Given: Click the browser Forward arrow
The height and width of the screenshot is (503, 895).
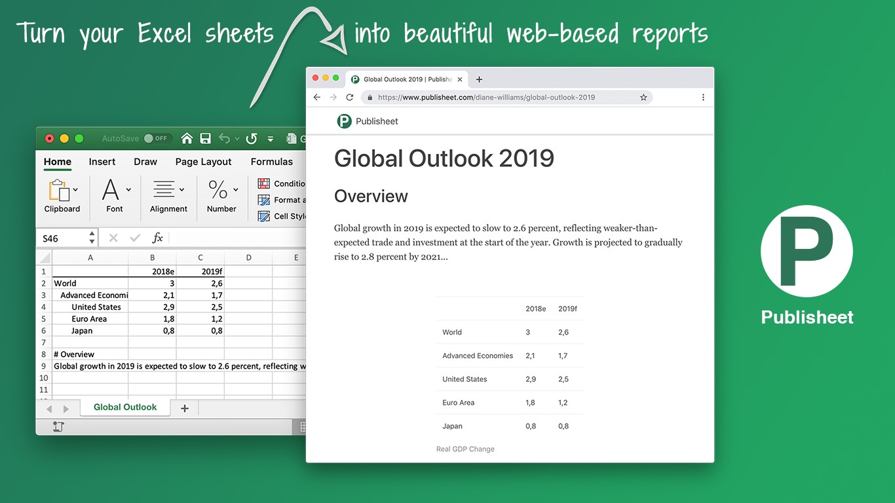Looking at the screenshot, I should coord(333,97).
